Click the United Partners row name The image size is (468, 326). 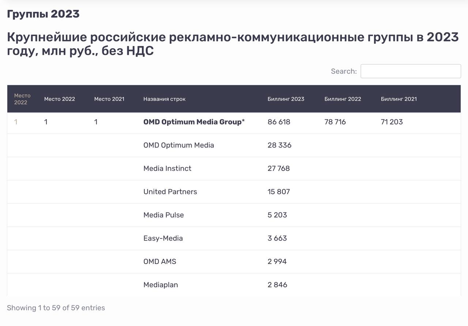[170, 192]
